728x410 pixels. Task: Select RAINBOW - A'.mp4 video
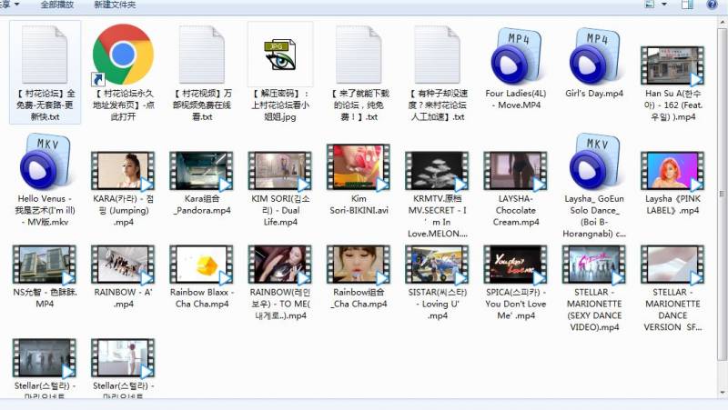point(123,277)
